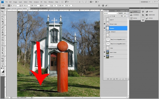Open the Essentials workspace dropdown
The height and width of the screenshot is (99, 159).
click(x=145, y=2)
